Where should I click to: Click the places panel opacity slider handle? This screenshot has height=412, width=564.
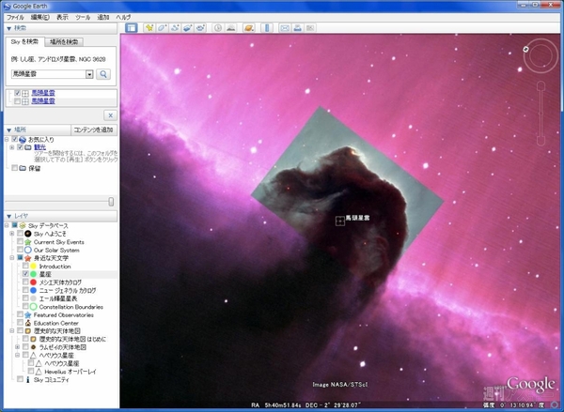pos(111,202)
